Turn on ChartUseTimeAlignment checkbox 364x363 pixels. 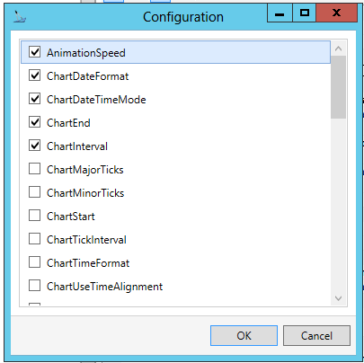pos(35,286)
